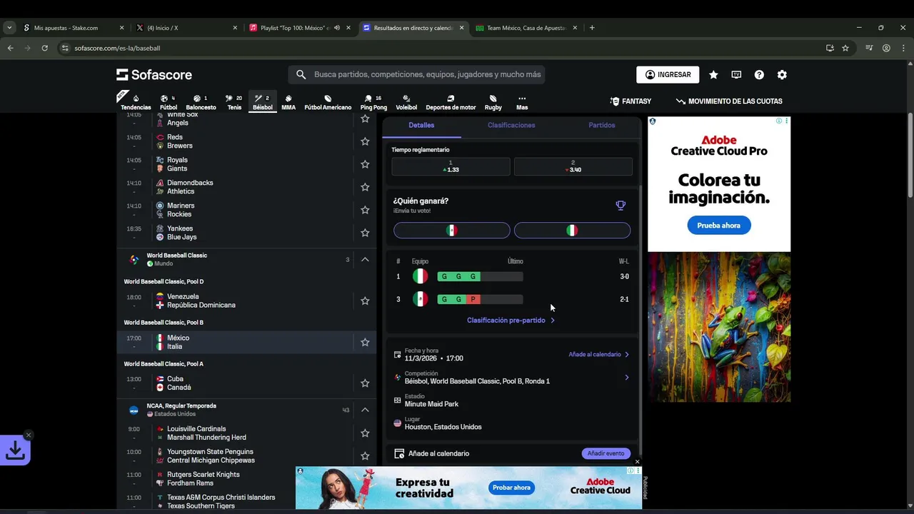Switch to the Detalles tab
Viewport: 914px width, 514px height.
point(421,126)
